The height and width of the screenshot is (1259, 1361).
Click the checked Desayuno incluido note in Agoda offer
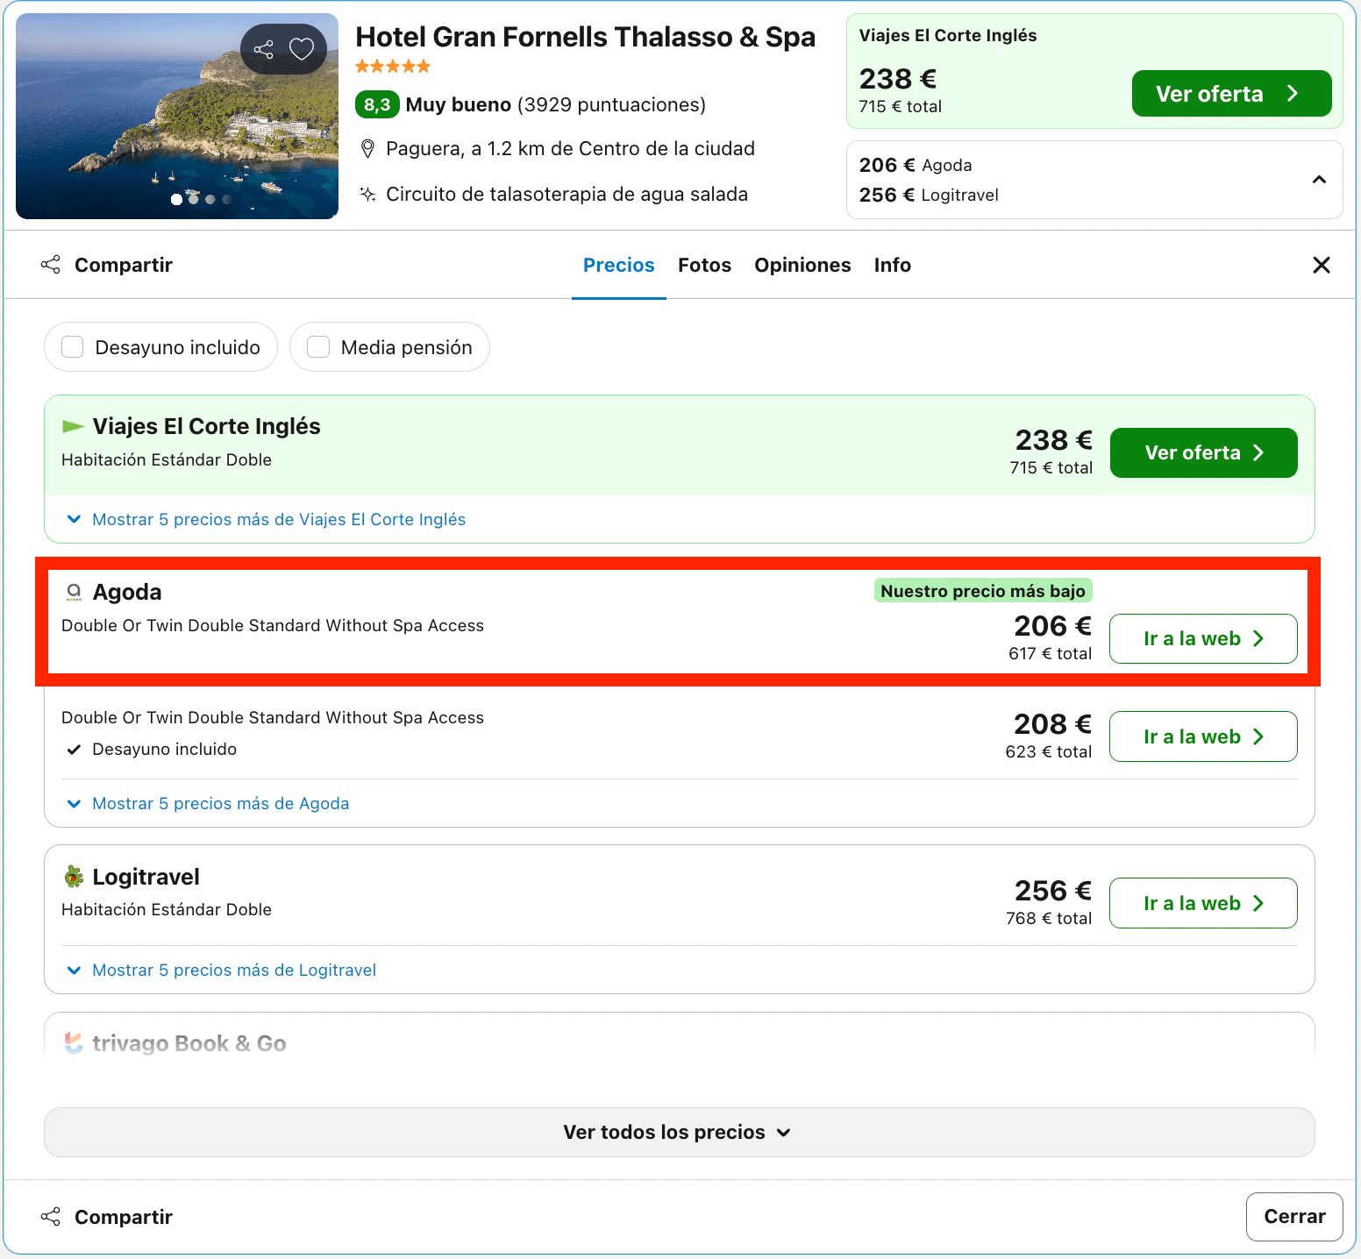152,750
